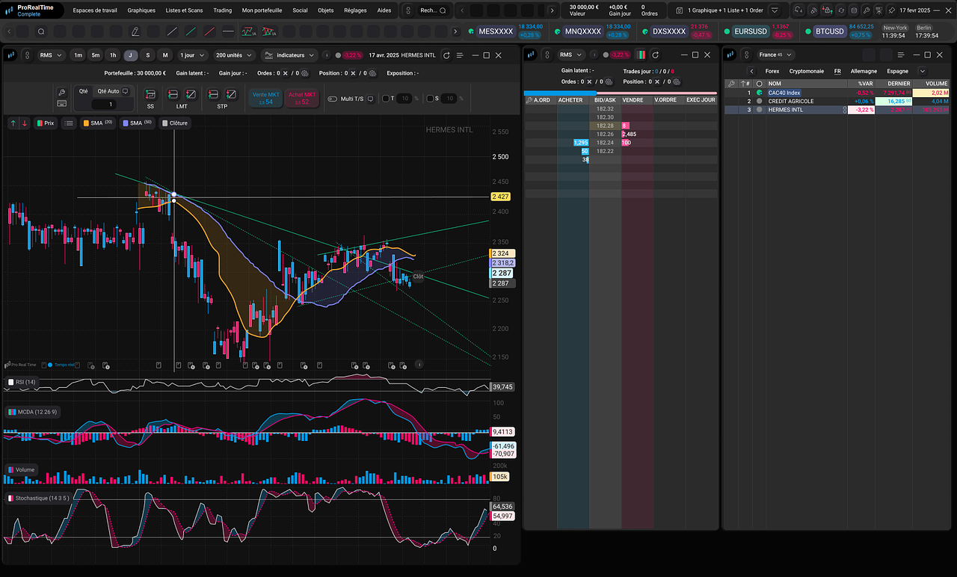Open the top-right wrench settings icon
This screenshot has height=577, width=957.
coord(865,10)
